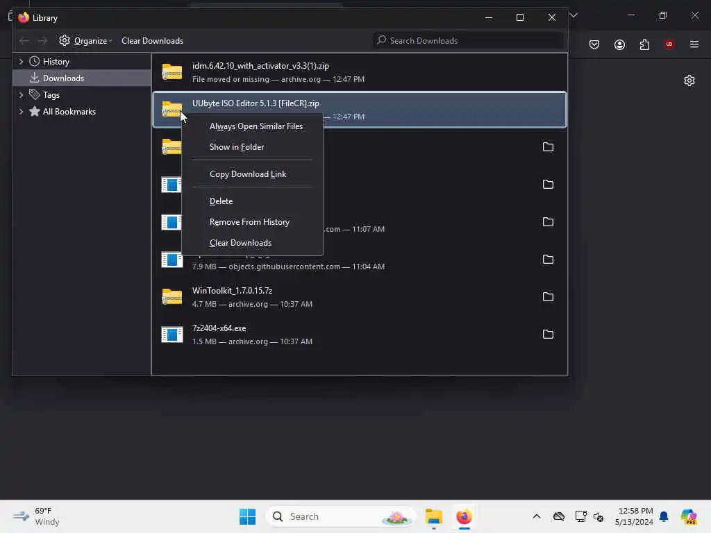This screenshot has width=711, height=533.
Task: Show the 11:07 AM download in folder
Action: (548, 221)
